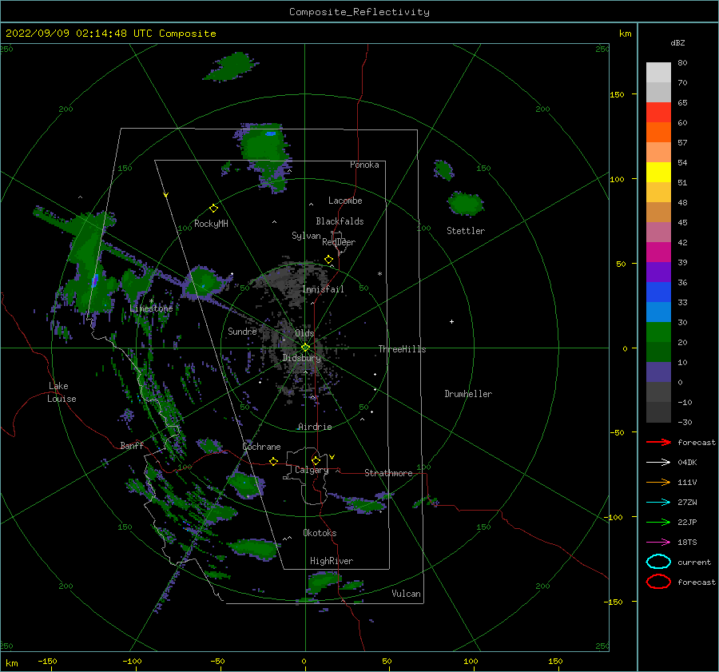Click the Calgary city label
This screenshot has width=719, height=672.
(312, 470)
